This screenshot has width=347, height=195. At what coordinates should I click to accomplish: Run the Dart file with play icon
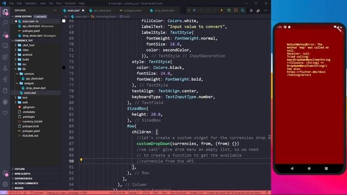(x=252, y=10)
